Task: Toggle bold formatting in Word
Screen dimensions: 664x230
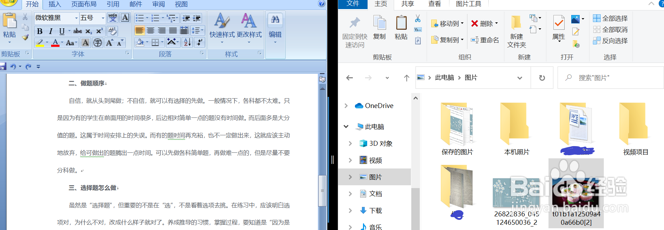Action: pyautogui.click(x=40, y=31)
